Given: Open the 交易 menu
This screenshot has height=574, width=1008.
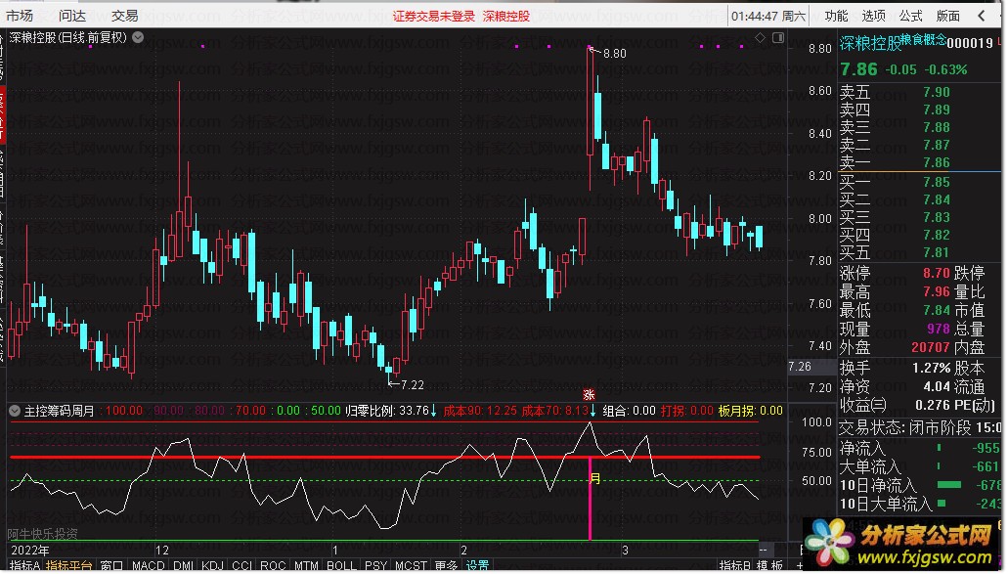Looking at the screenshot, I should (x=125, y=16).
